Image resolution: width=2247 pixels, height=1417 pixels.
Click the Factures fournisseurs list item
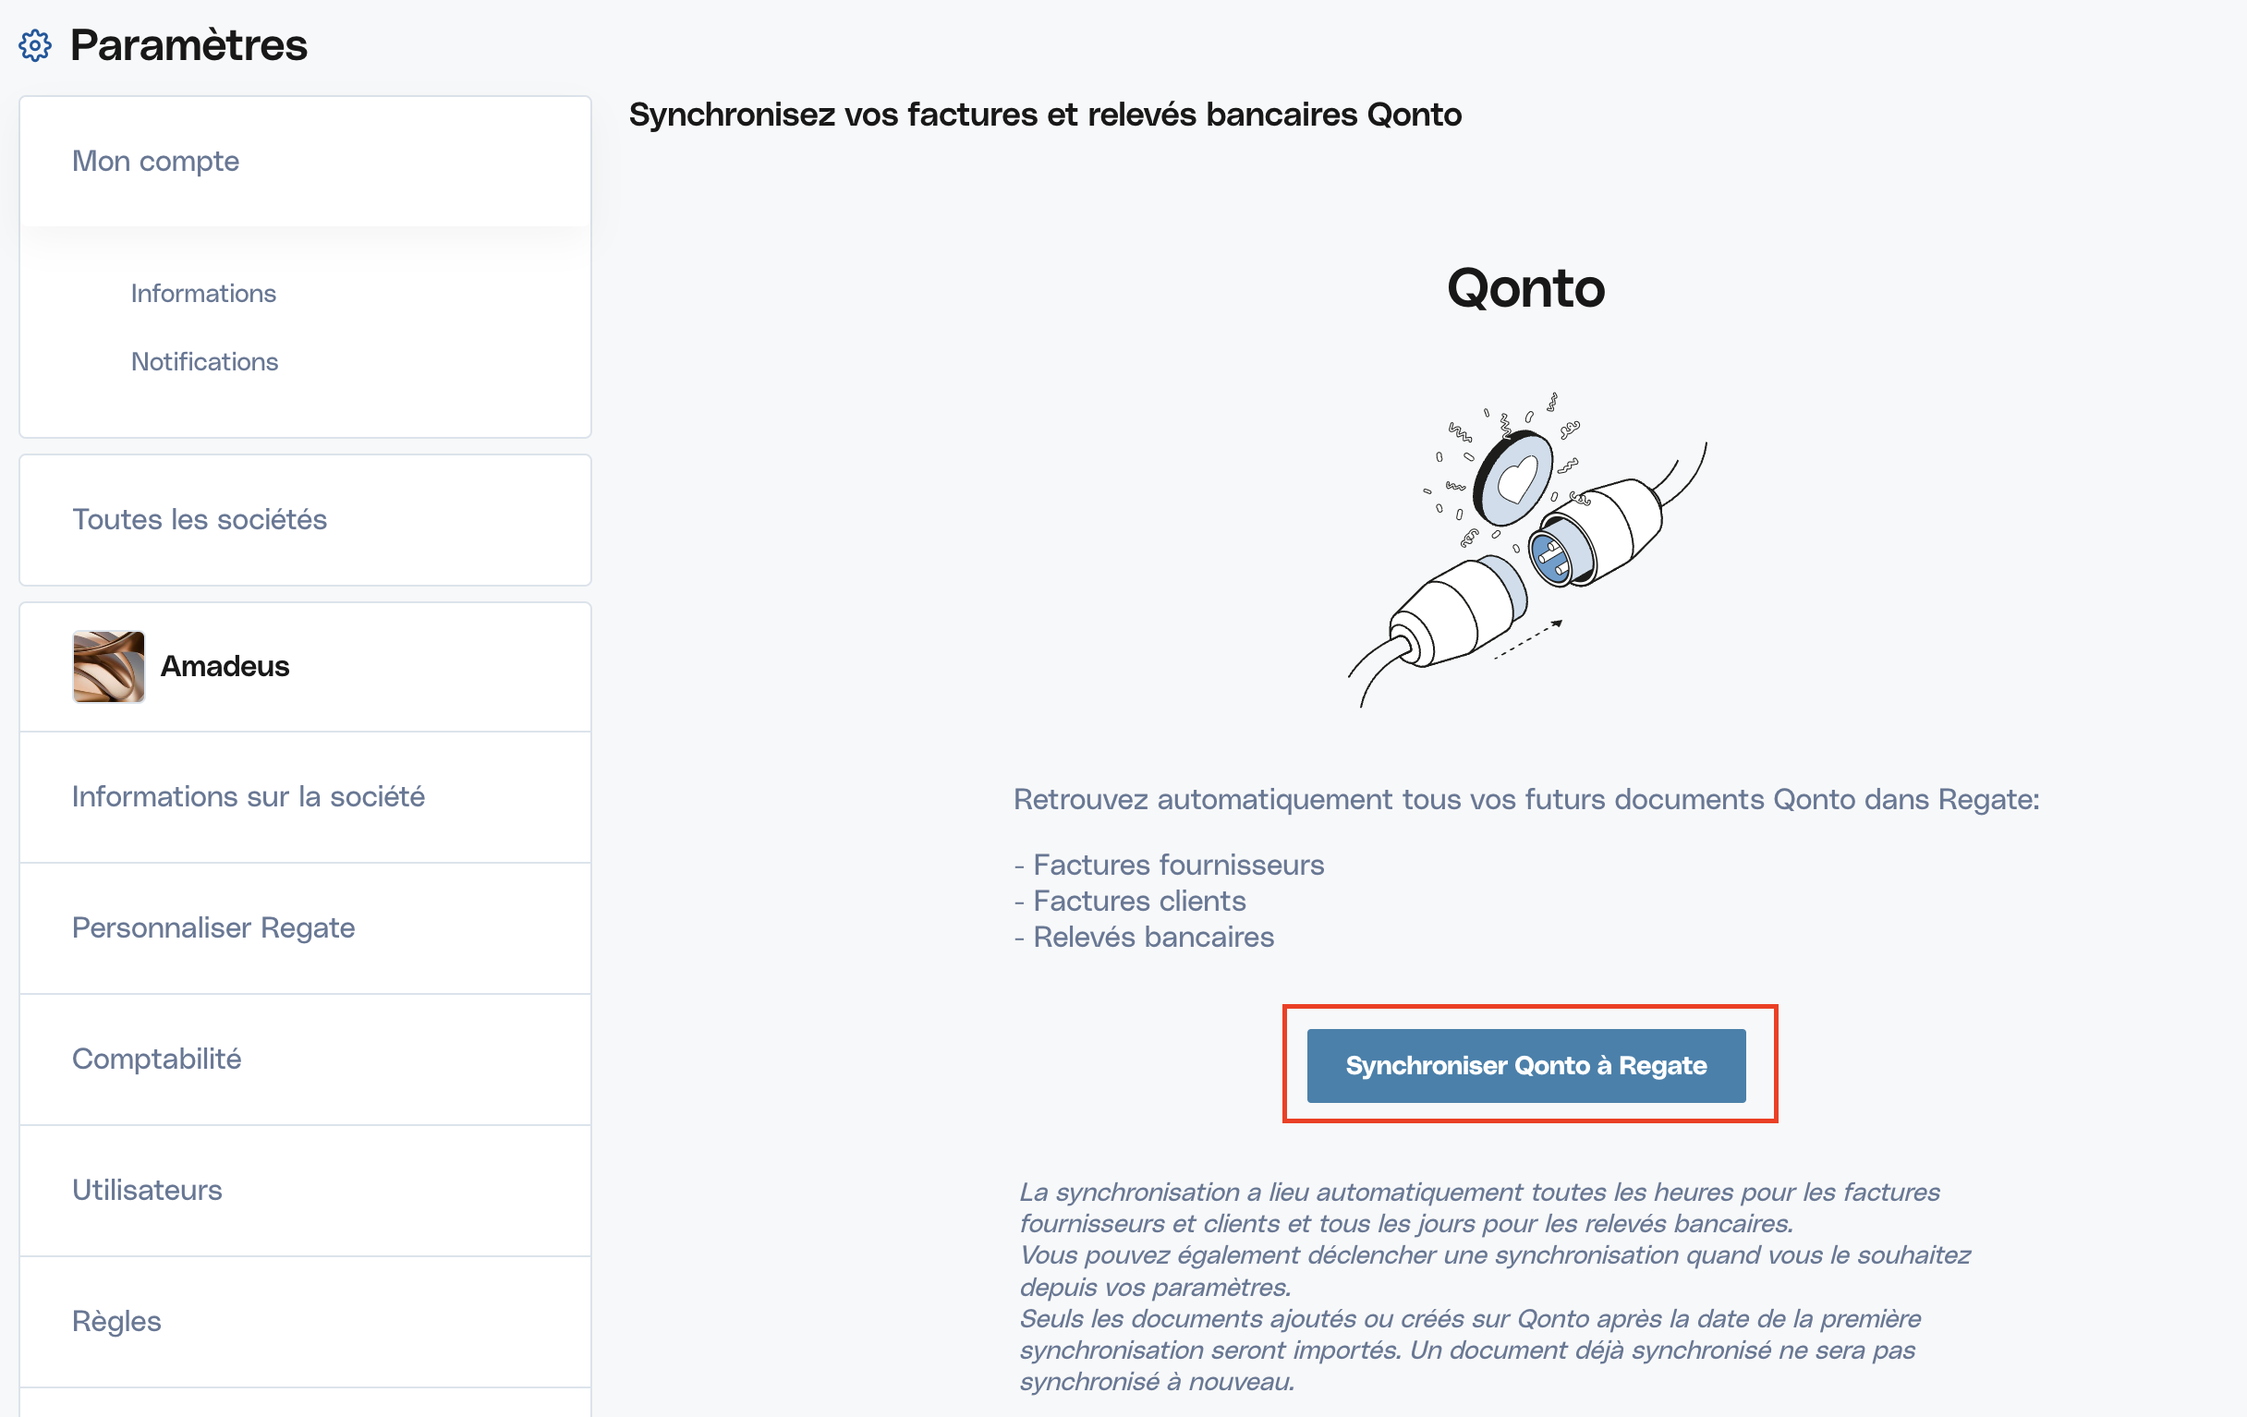tap(1178, 865)
